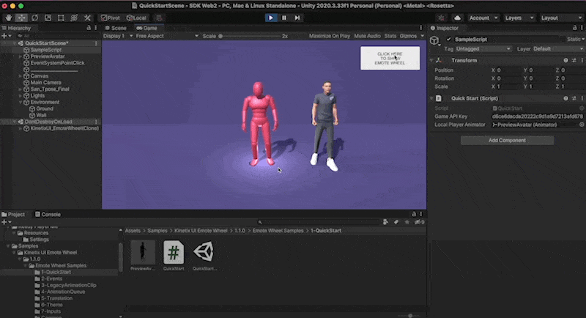This screenshot has height=318, width=586.
Task: Switch to the Scene tab
Action: [x=116, y=28]
